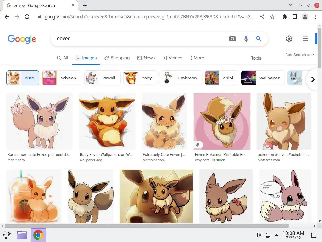322x242 pixels.
Task: Expand the More search options menu
Action: pyautogui.click(x=197, y=58)
